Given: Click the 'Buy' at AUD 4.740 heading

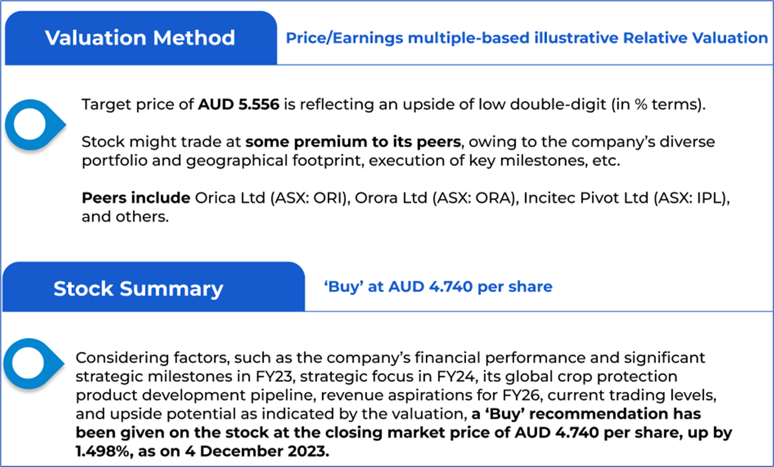Looking at the screenshot, I should point(438,287).
